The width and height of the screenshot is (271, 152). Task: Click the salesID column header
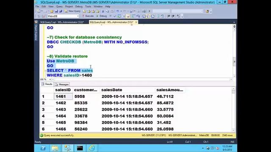63,90
